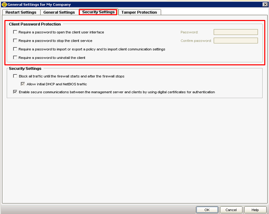Disable secure communications using digital certificates
This screenshot has height=214, width=269.
[15, 92]
